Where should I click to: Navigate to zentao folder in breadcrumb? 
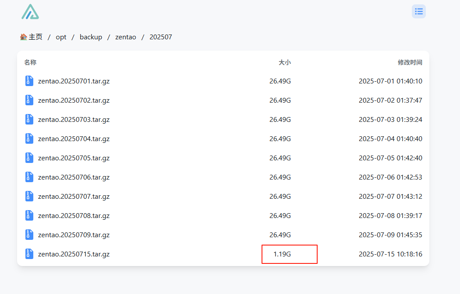pos(126,37)
